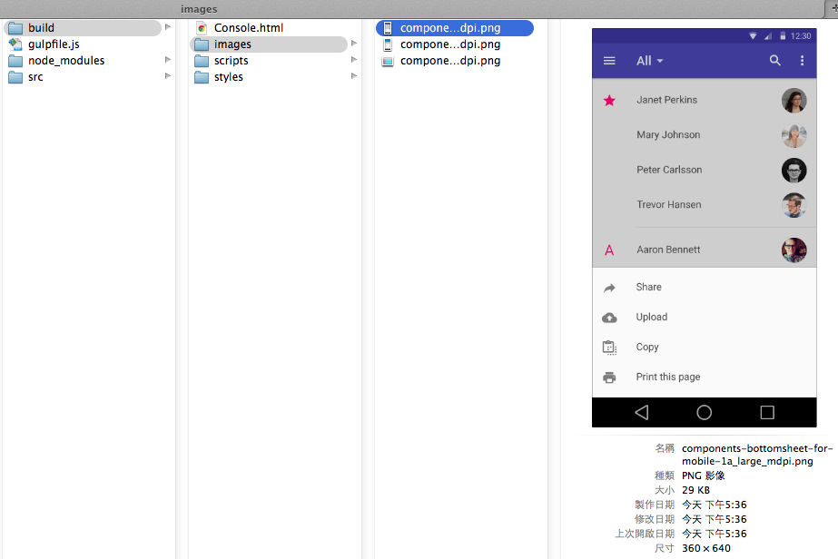This screenshot has width=838, height=559.
Task: Select the src folder
Action: 35,77
